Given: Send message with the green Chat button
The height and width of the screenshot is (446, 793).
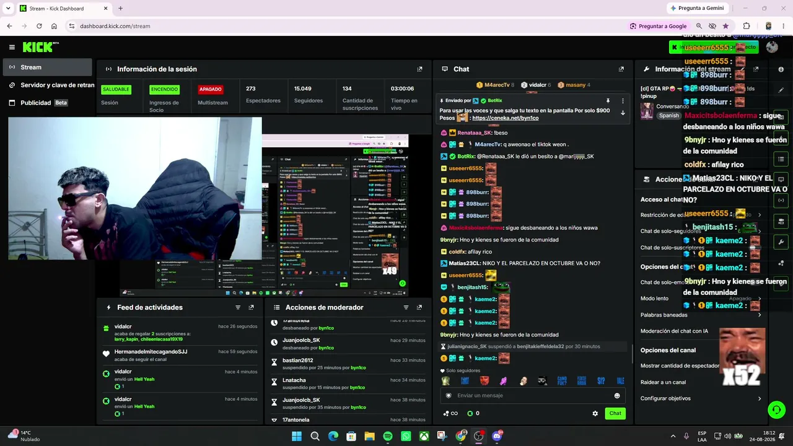Looking at the screenshot, I should tap(615, 413).
